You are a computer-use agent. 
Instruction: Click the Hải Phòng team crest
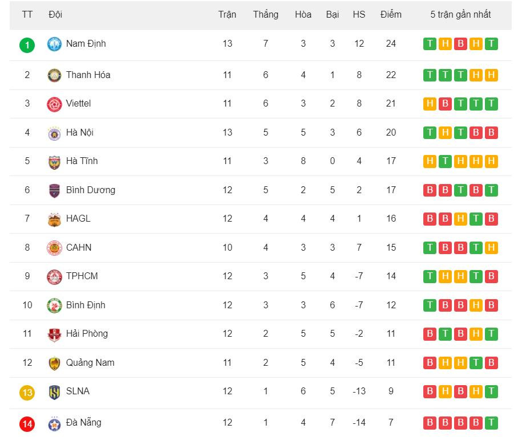(54, 334)
